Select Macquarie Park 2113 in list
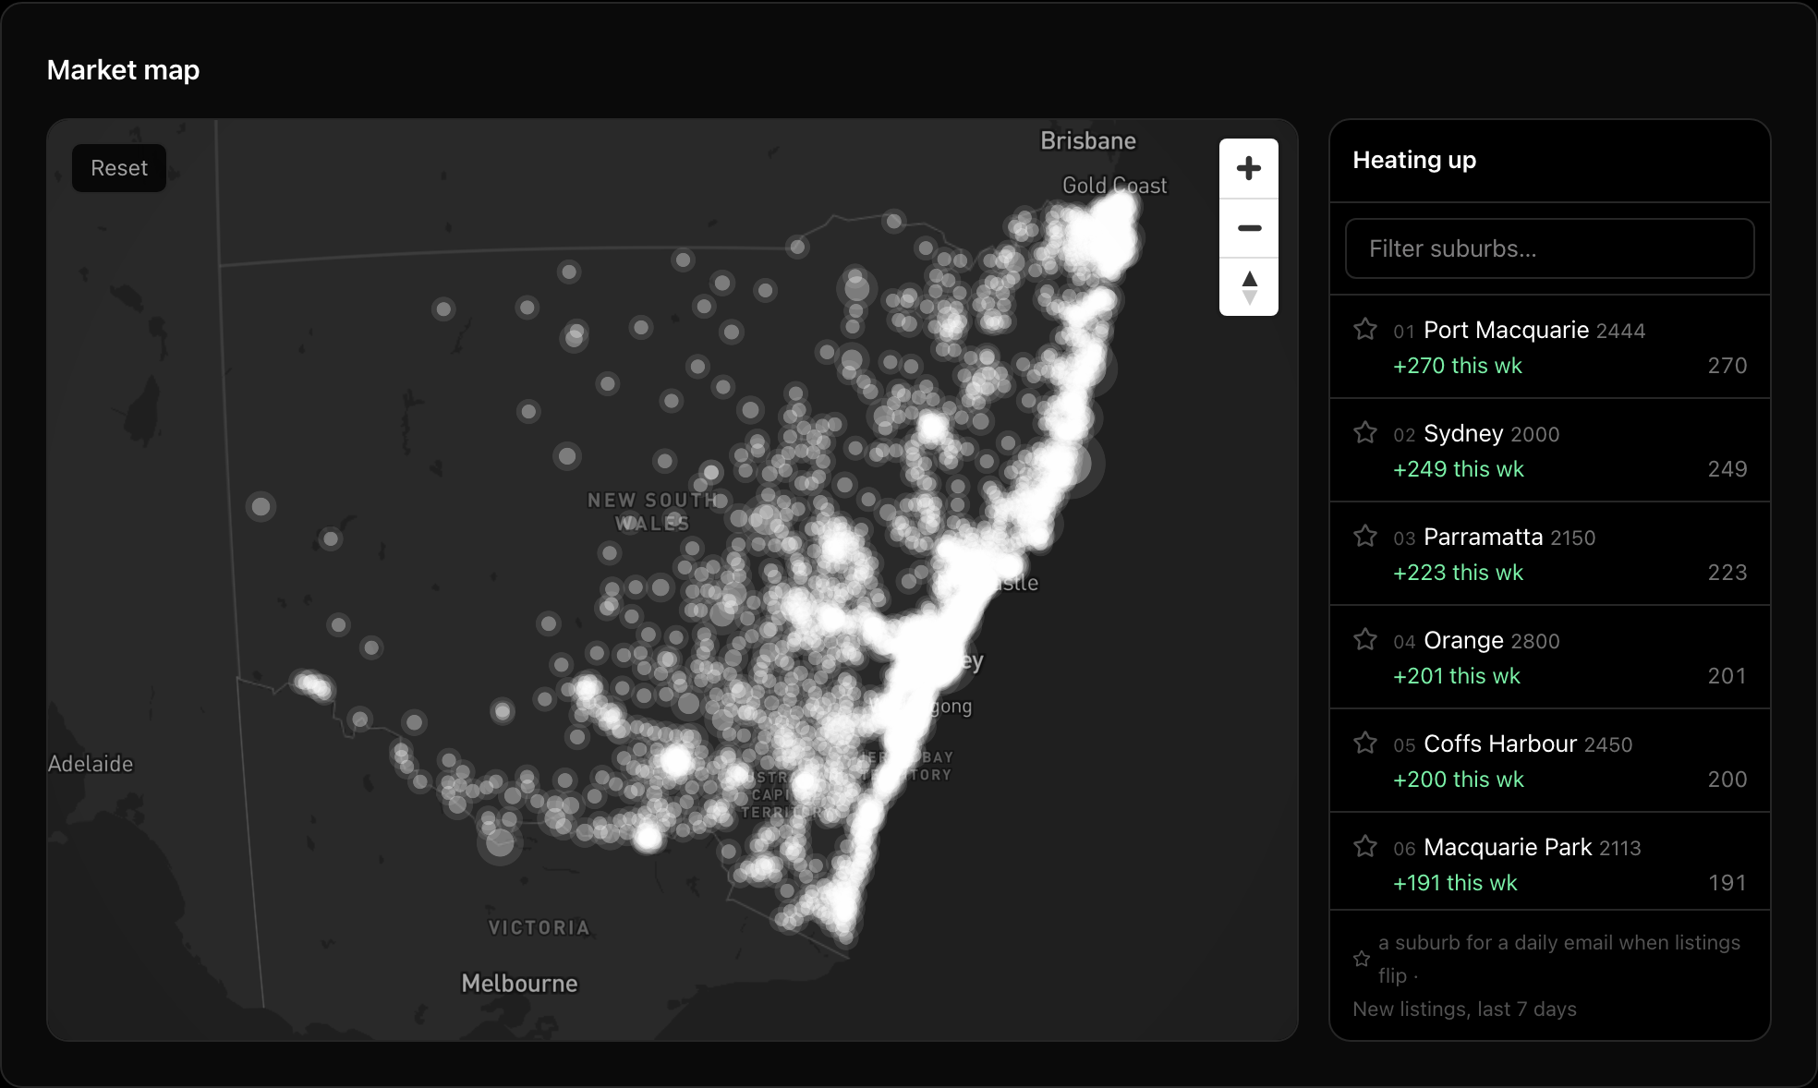Screen dimensions: 1818x1088 coord(1532,847)
